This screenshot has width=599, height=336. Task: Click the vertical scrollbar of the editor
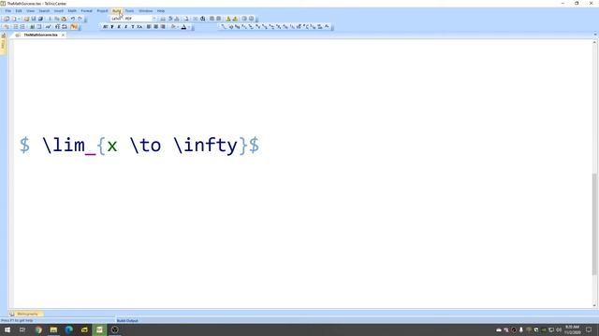click(594, 223)
